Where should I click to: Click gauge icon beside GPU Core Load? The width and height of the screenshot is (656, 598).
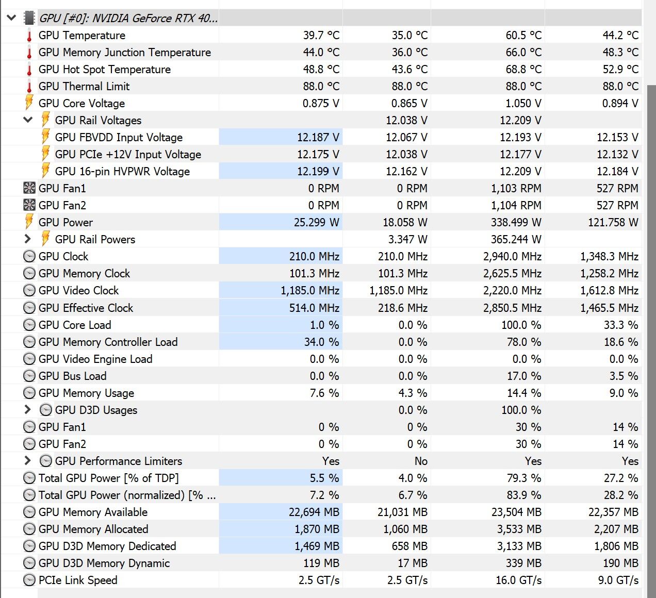(x=29, y=325)
